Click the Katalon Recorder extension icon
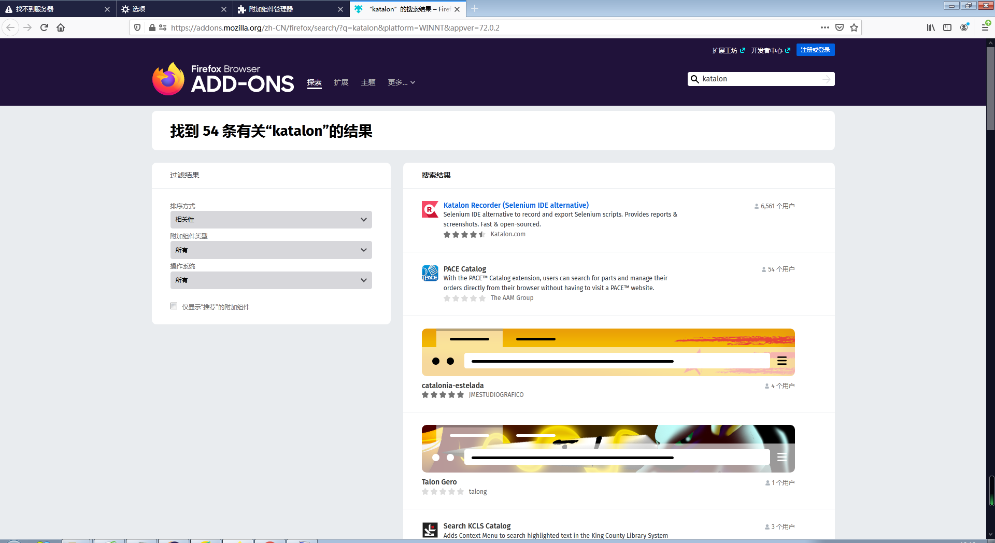Image resolution: width=995 pixels, height=543 pixels. point(430,209)
